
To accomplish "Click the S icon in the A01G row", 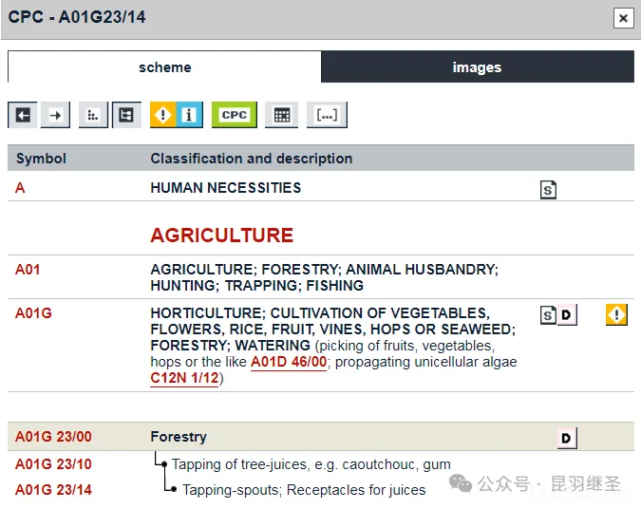I will (548, 315).
